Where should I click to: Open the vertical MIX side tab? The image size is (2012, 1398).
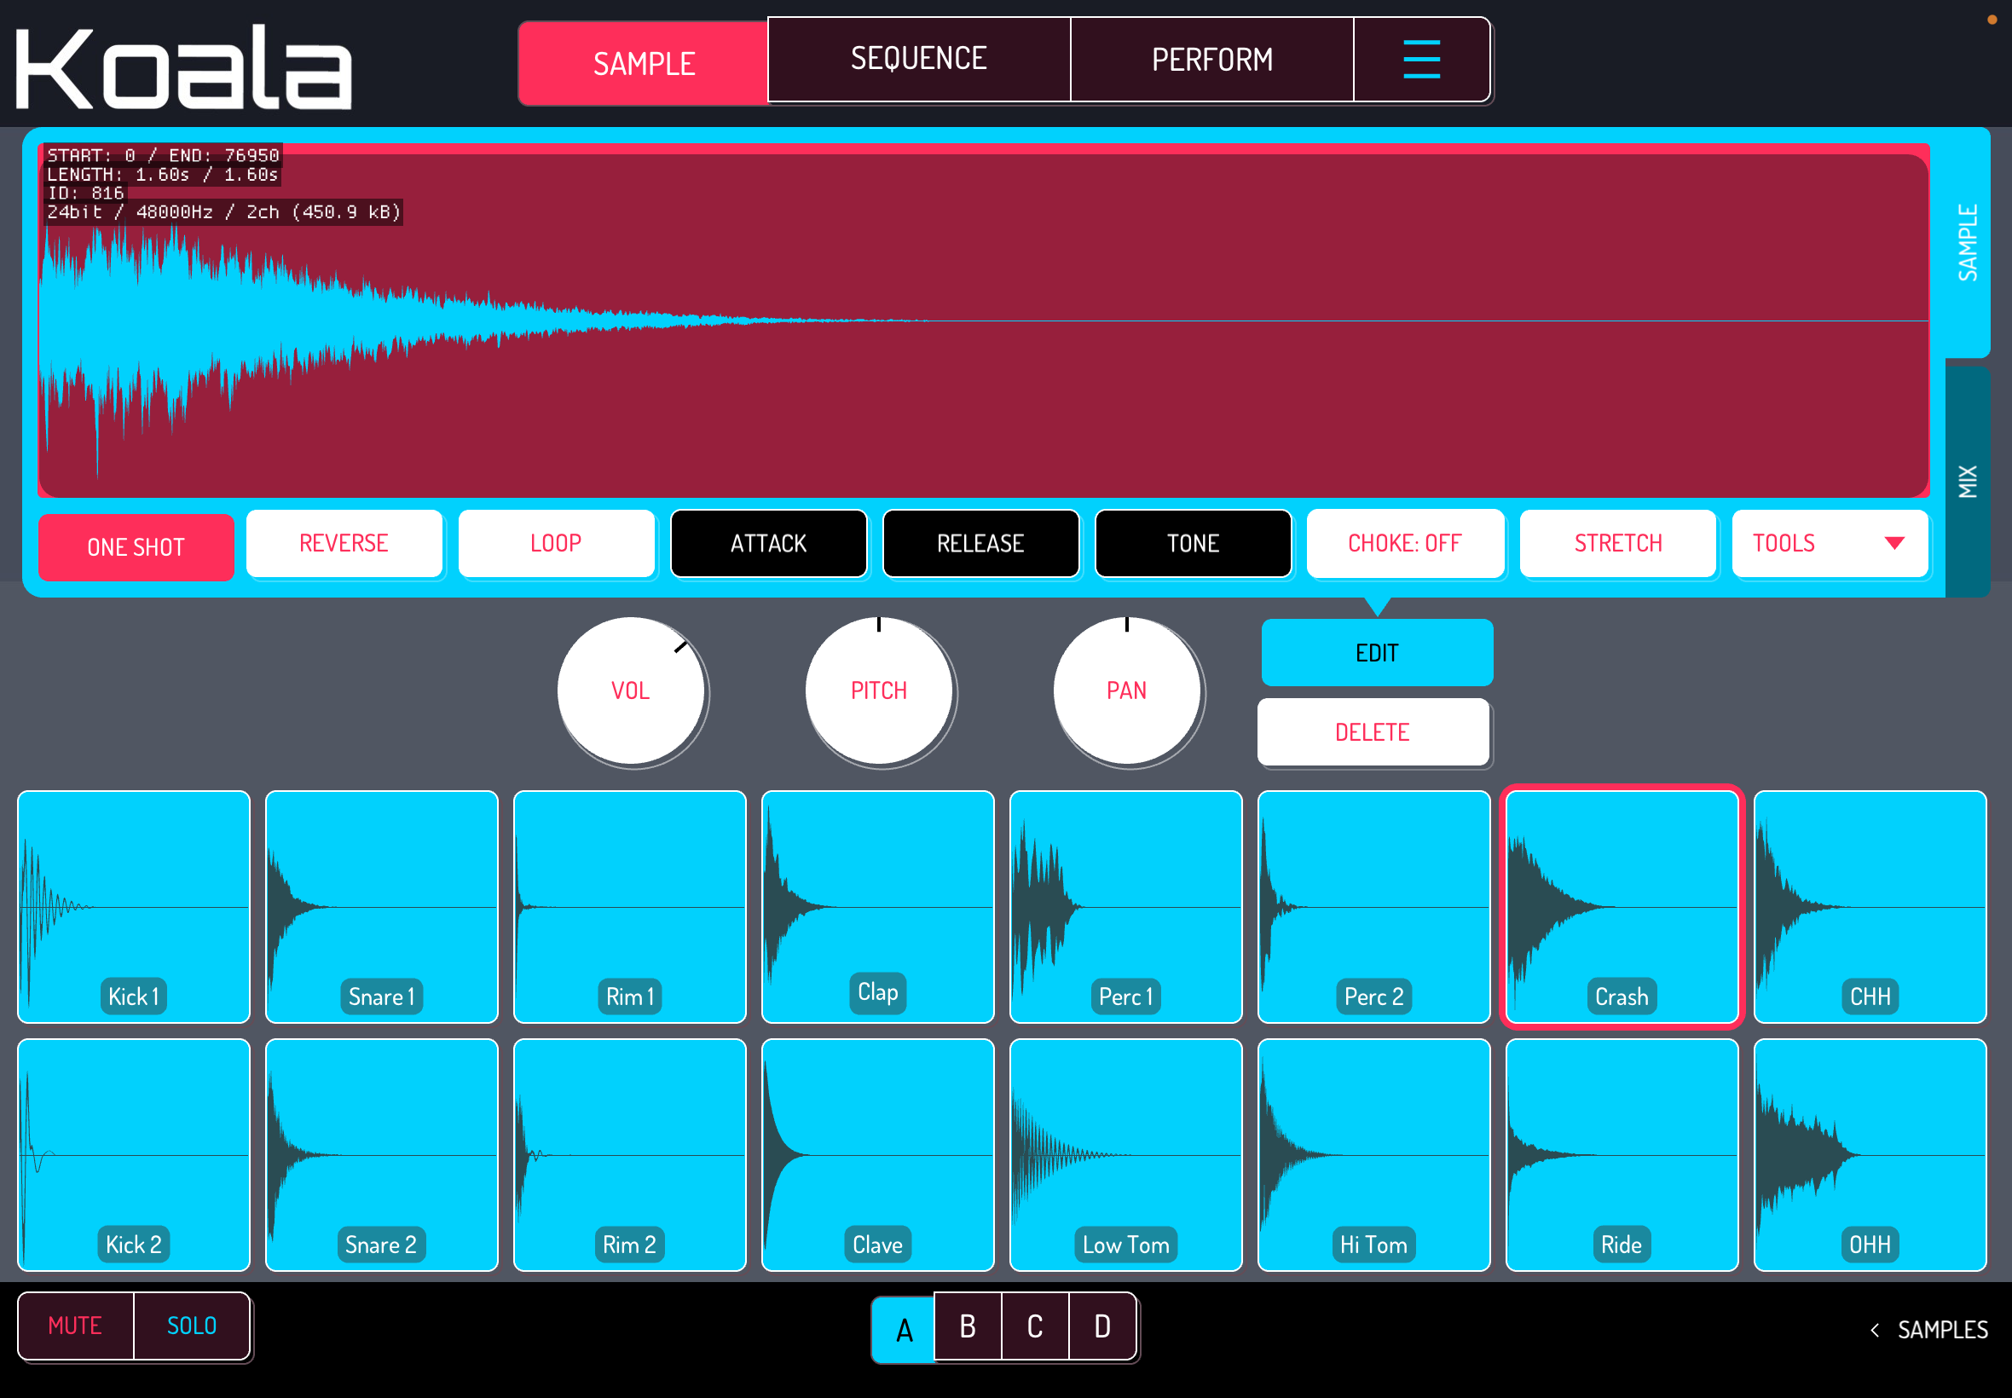1968,481
